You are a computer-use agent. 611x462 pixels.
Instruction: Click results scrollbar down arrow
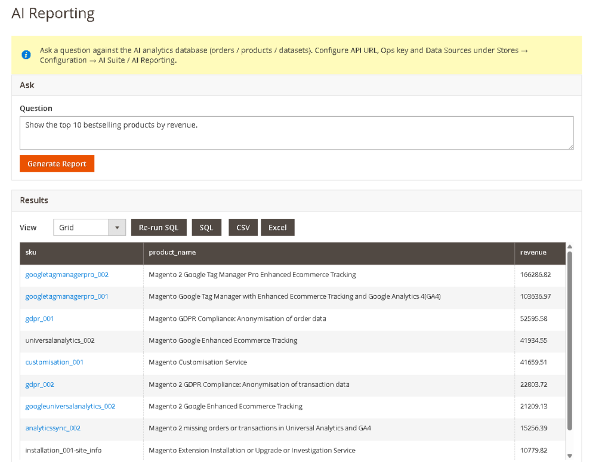click(570, 456)
